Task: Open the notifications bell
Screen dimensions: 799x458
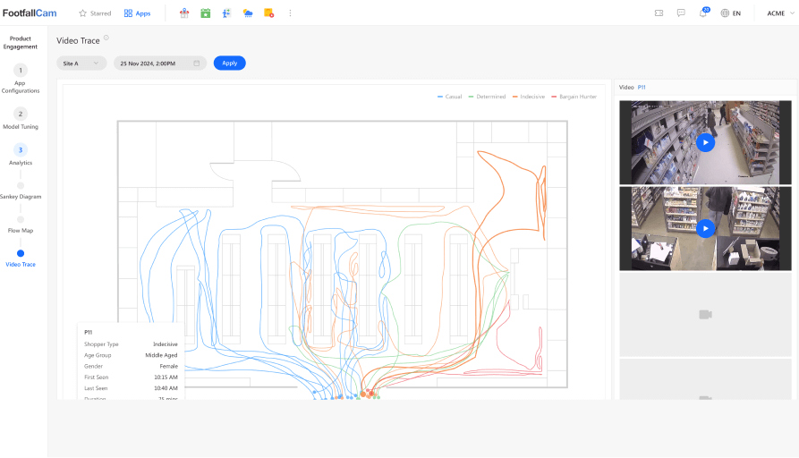Action: tap(703, 13)
